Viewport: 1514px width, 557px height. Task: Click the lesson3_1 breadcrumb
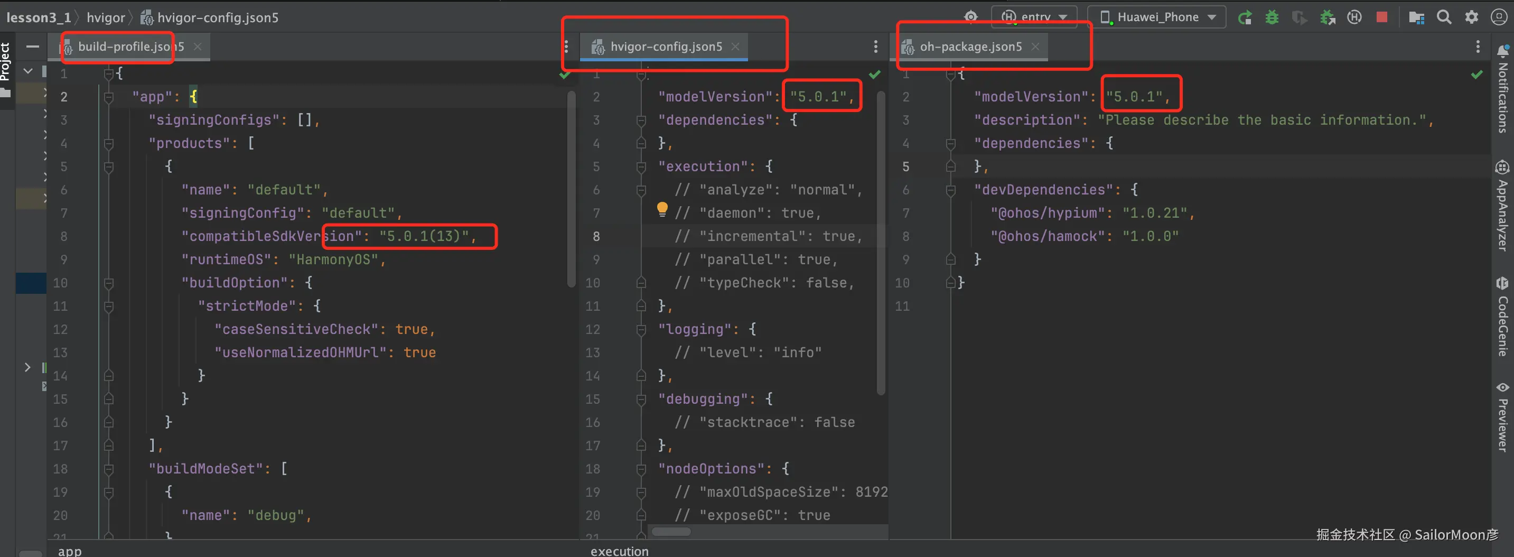coord(38,17)
